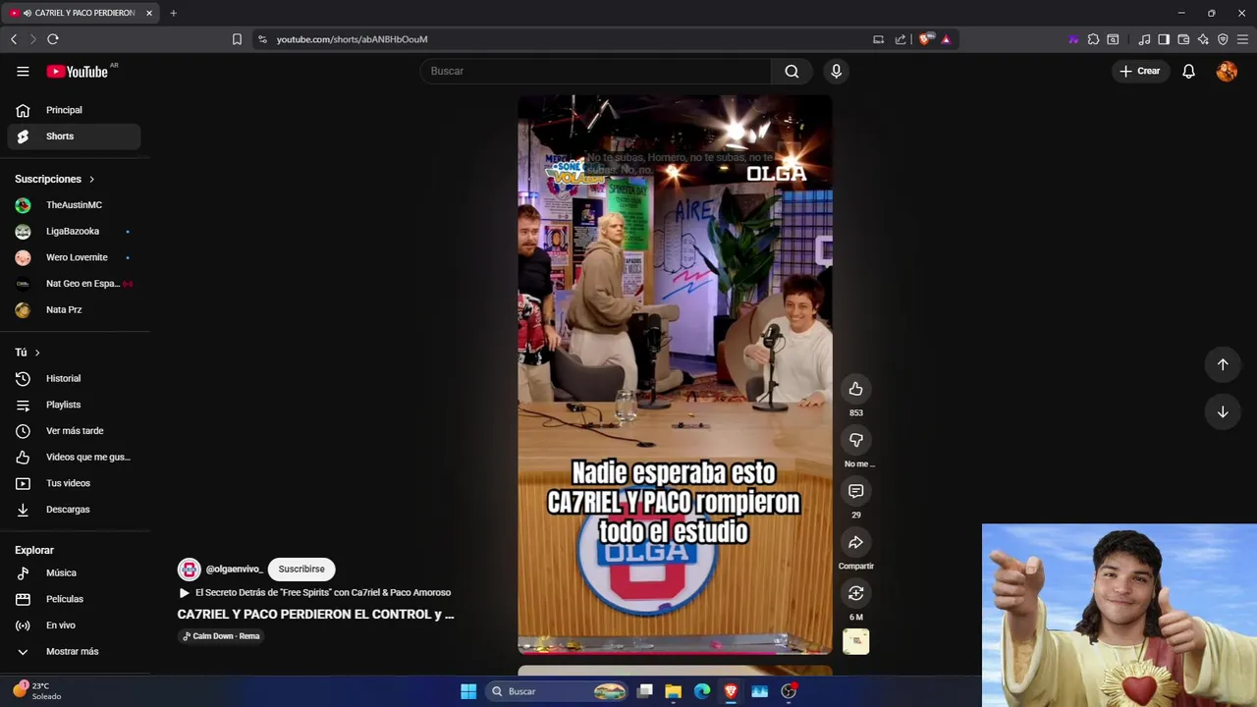Screen dimensions: 1257x707
Task: Open the comments panel with 29 comments
Action: (x=855, y=491)
